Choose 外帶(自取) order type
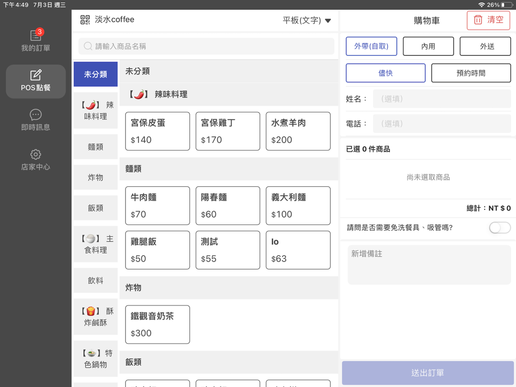 (371, 46)
